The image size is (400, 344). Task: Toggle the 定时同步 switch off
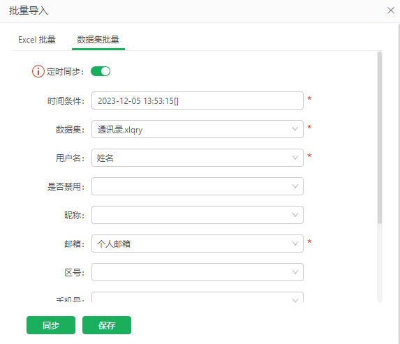(101, 71)
